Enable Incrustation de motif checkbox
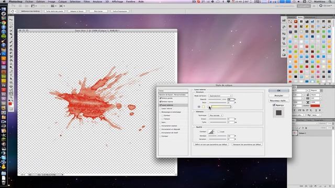Image resolution: width=335 pixels, height=188 pixels. point(161,133)
